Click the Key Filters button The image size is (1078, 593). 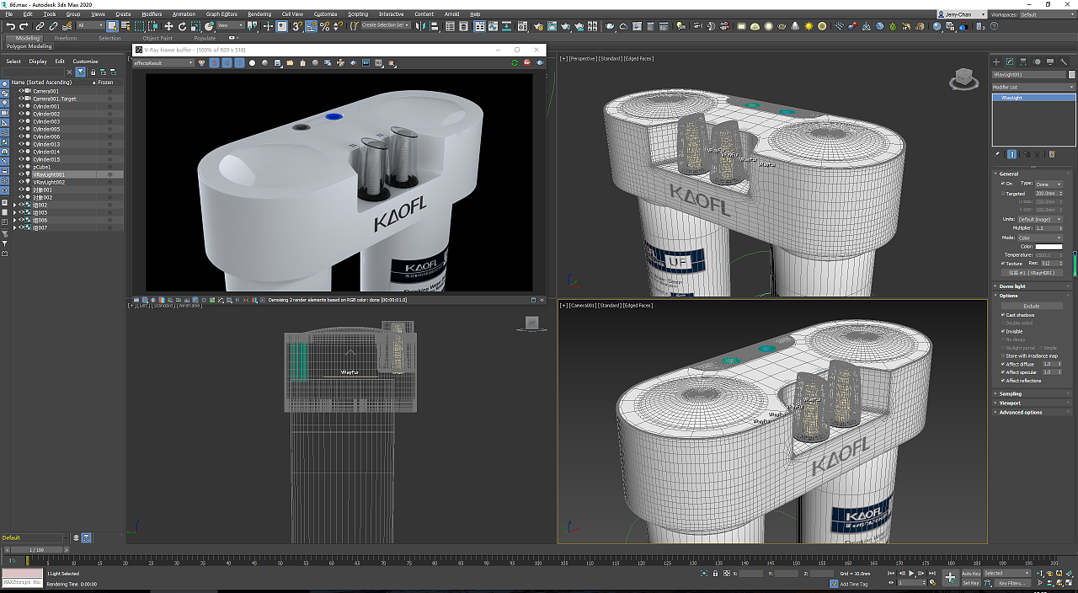(1012, 582)
